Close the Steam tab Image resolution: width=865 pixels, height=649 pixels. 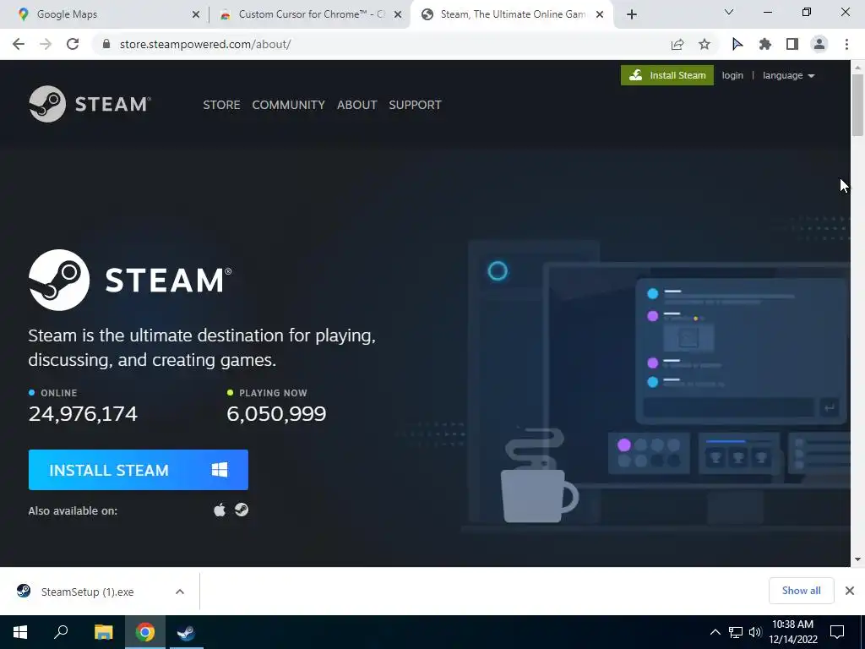coord(601,15)
